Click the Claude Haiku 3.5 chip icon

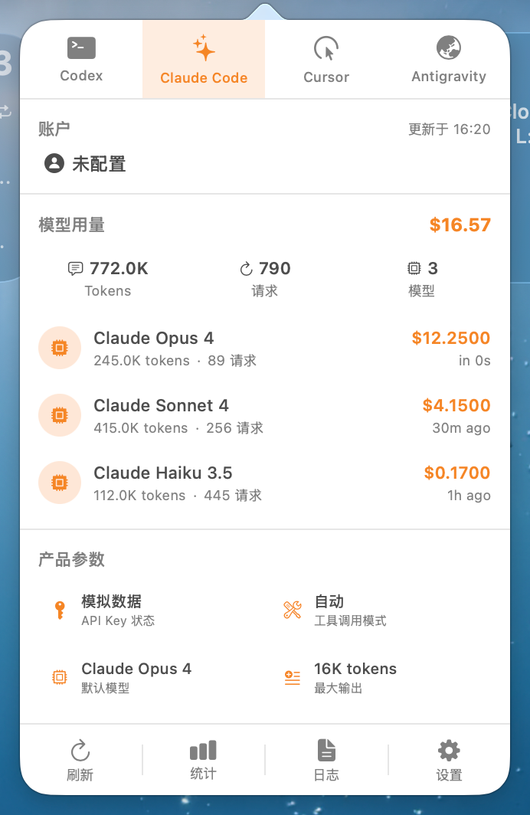60,483
